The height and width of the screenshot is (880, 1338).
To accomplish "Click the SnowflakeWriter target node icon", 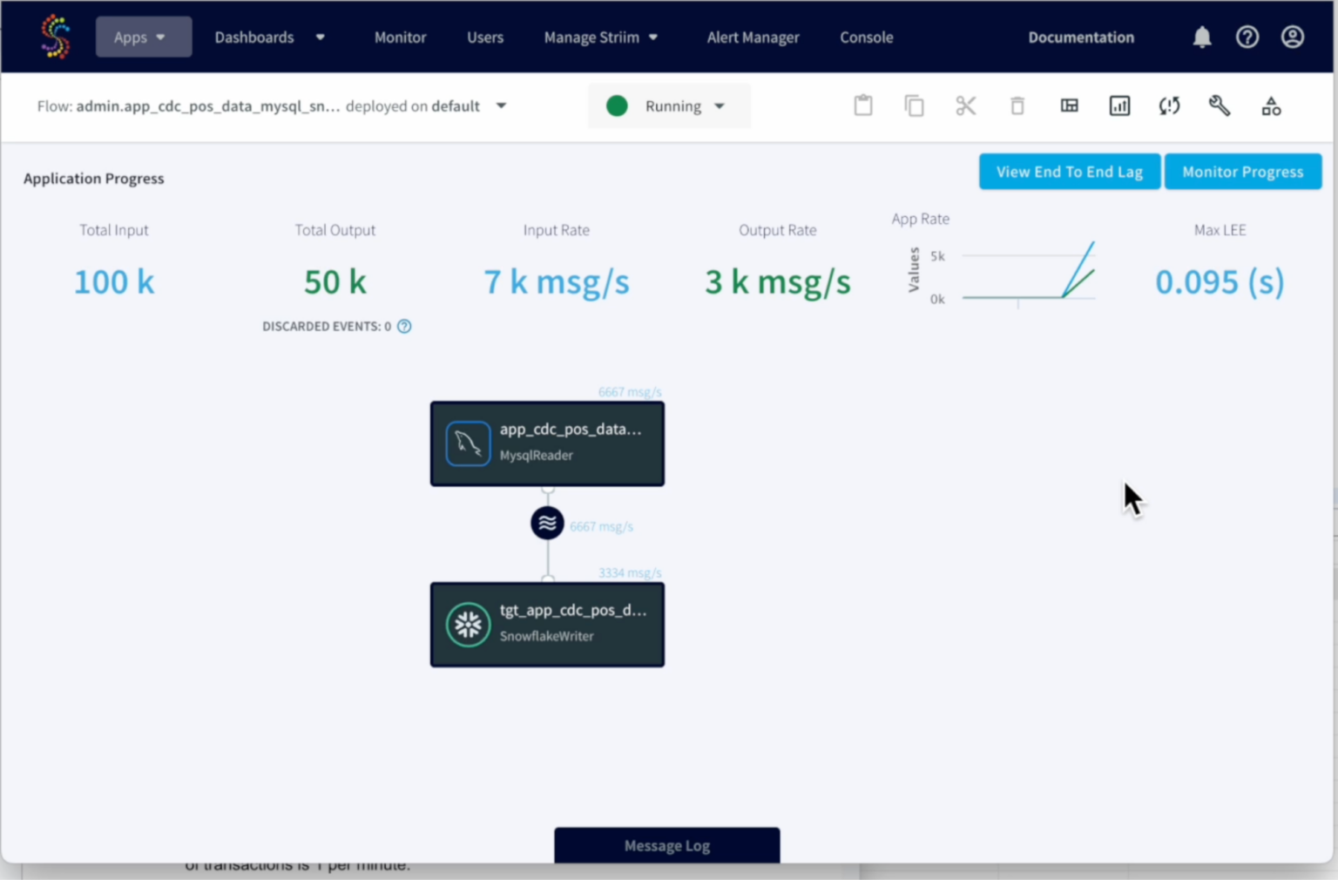I will point(468,624).
